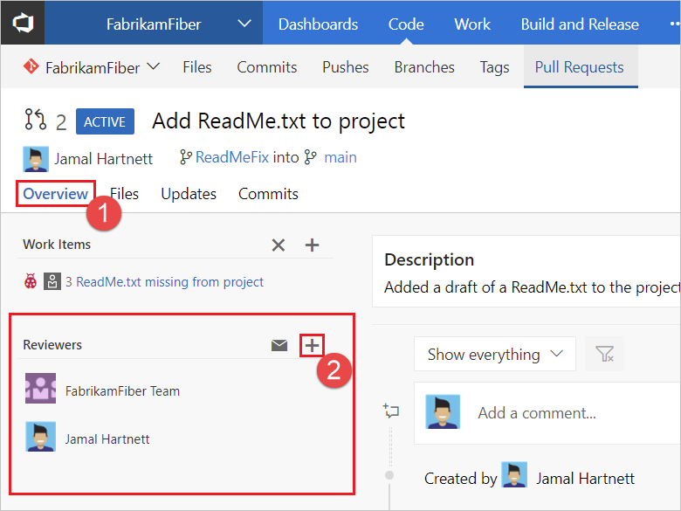Click the FabrikamFiber Team avatar icon
This screenshot has width=681, height=511.
[41, 390]
